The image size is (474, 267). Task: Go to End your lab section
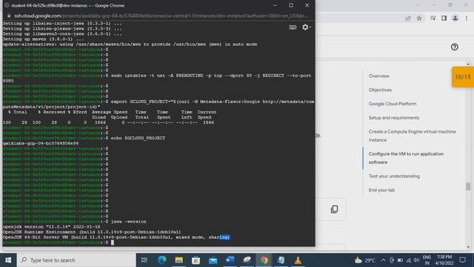(381, 190)
